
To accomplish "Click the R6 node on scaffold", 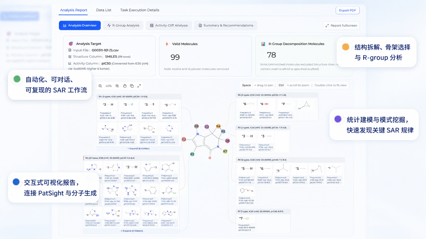I will (x=228, y=141).
